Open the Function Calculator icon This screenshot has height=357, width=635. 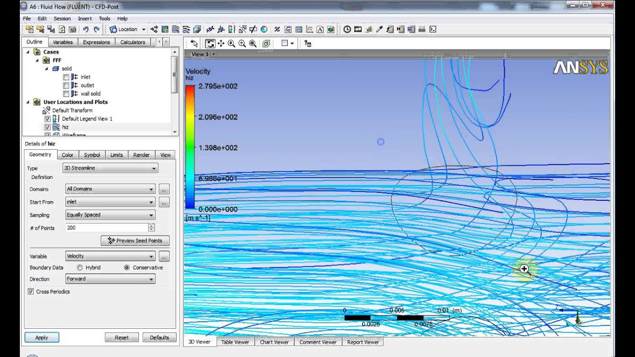click(x=390, y=29)
